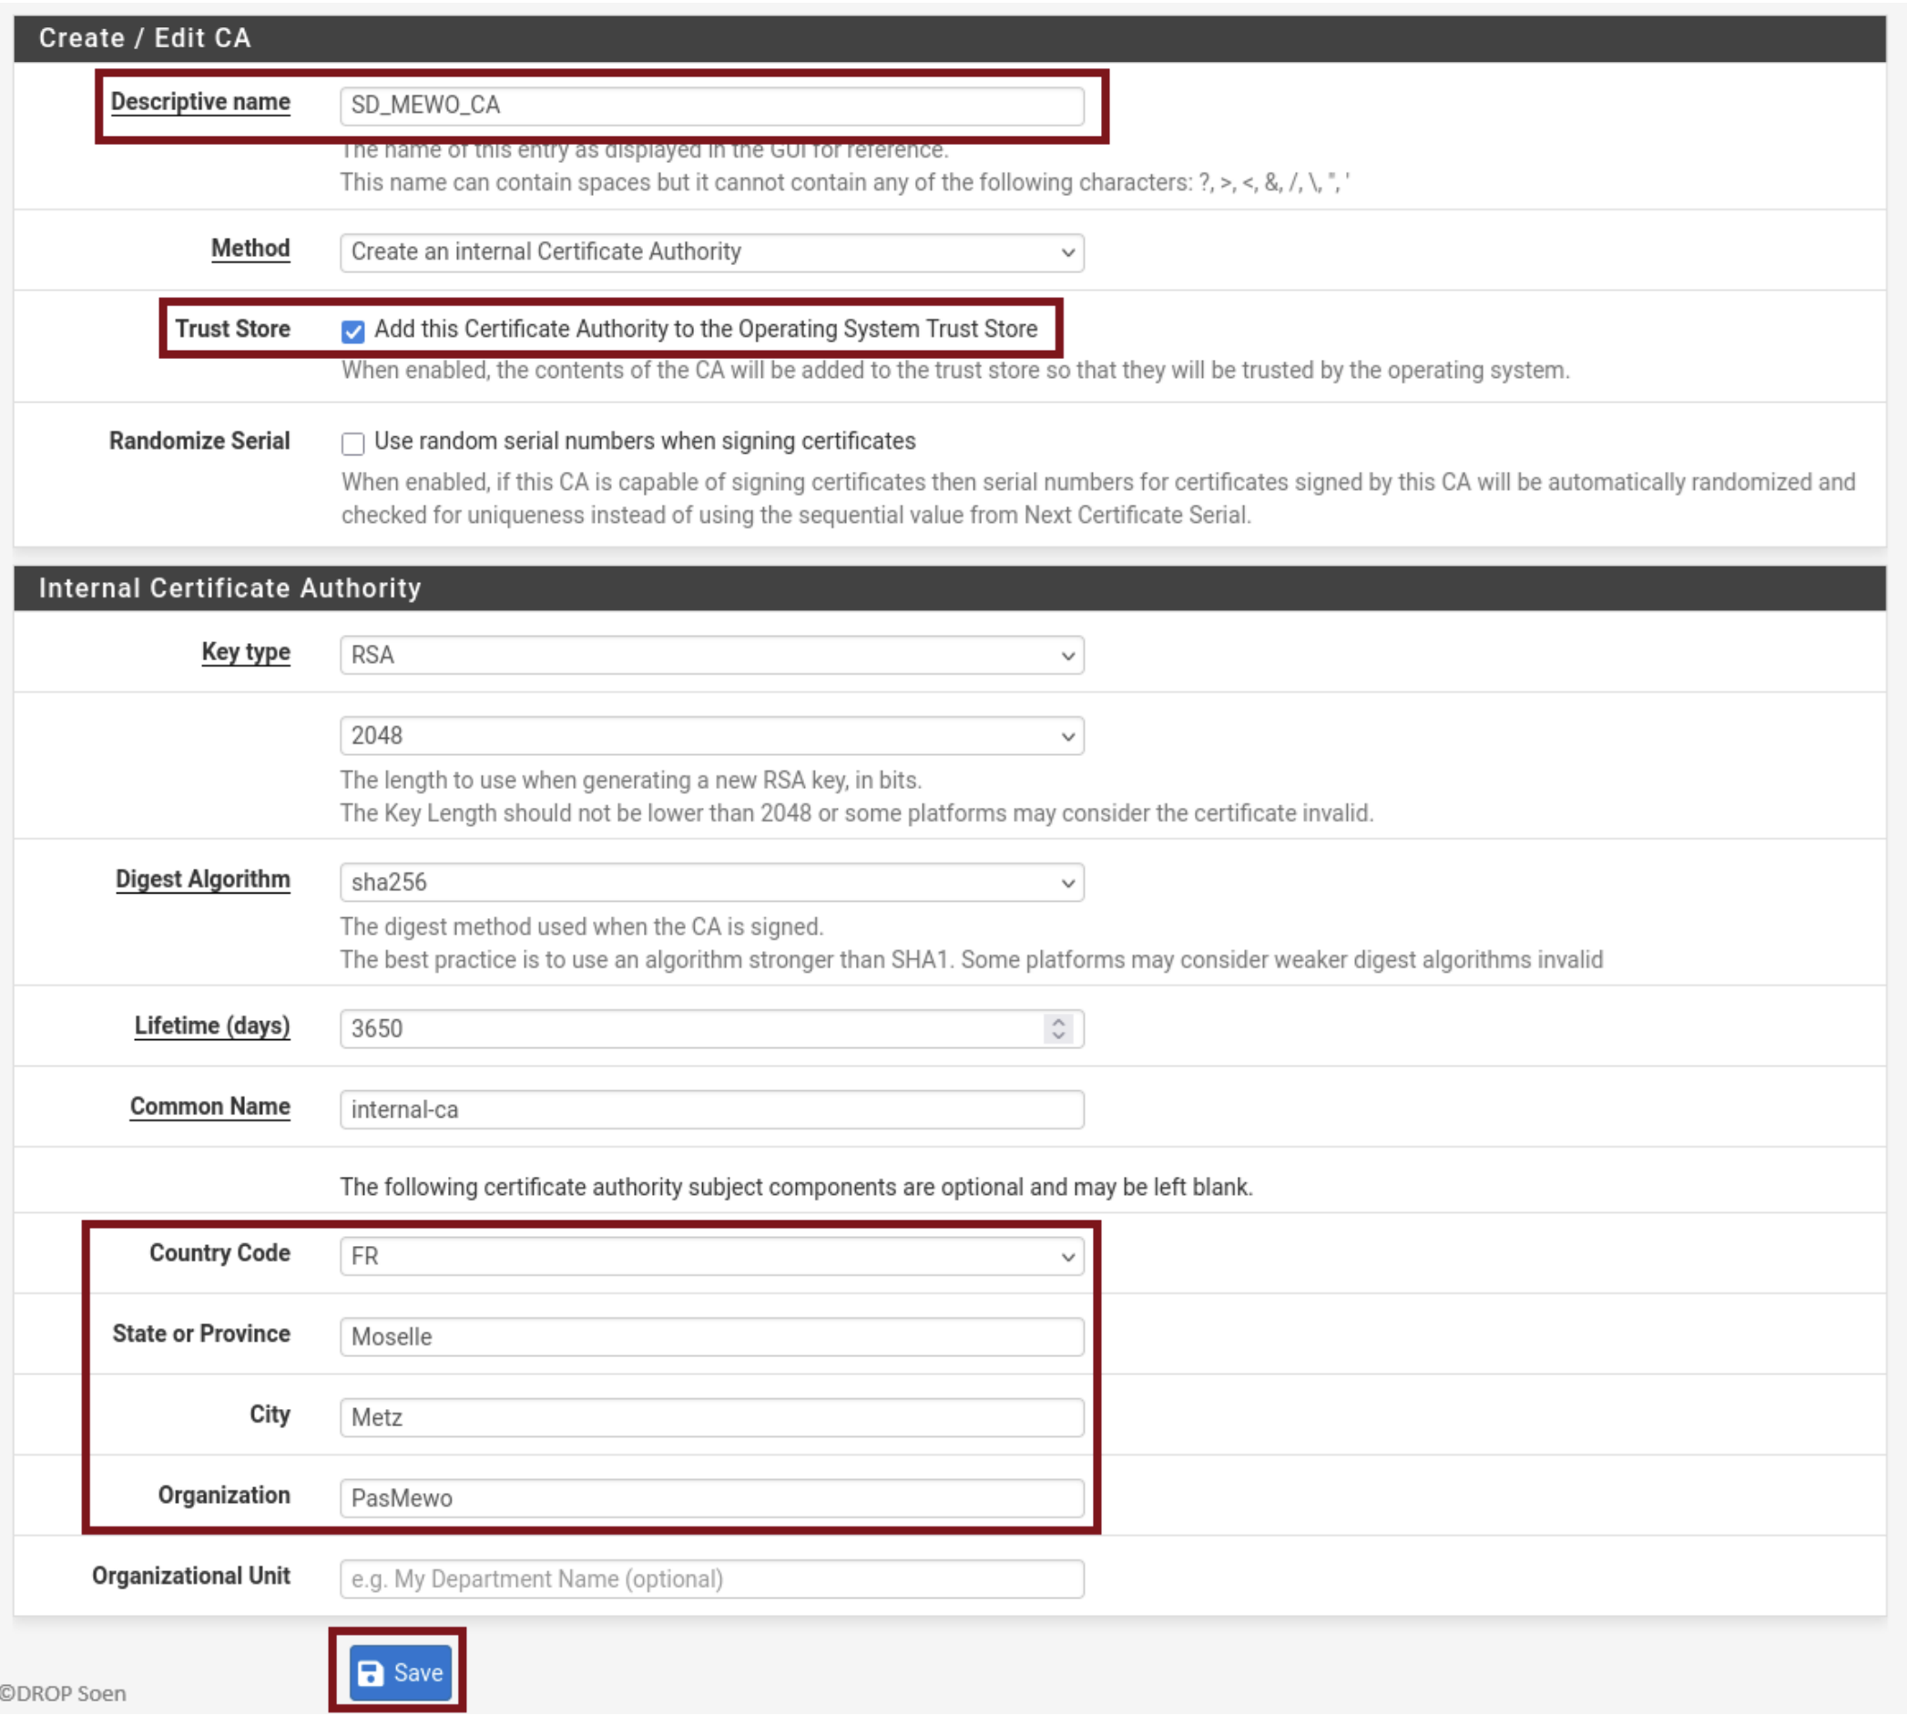Click the City input field

tap(710, 1418)
